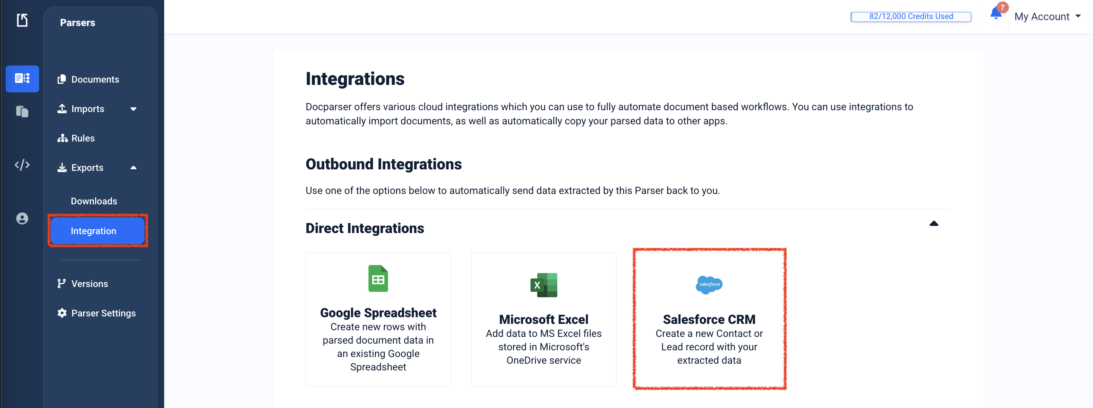Screen dimensions: 1093x408
Task: Click the user account icon in sidebar
Action: click(x=22, y=219)
